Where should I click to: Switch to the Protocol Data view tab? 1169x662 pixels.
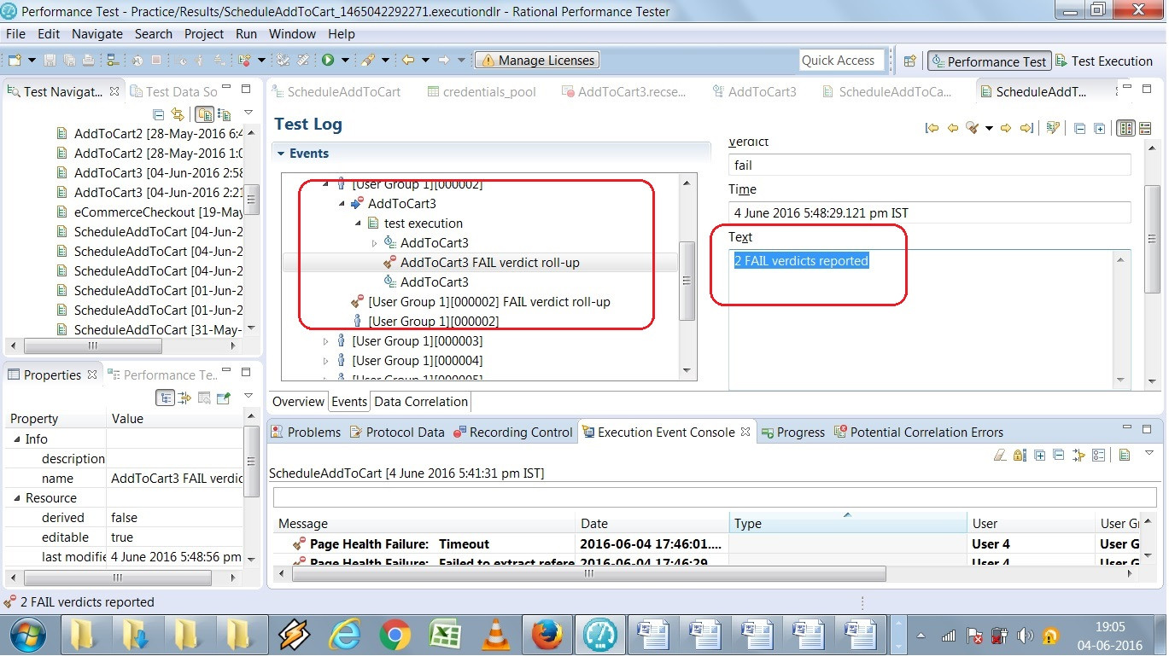[396, 433]
